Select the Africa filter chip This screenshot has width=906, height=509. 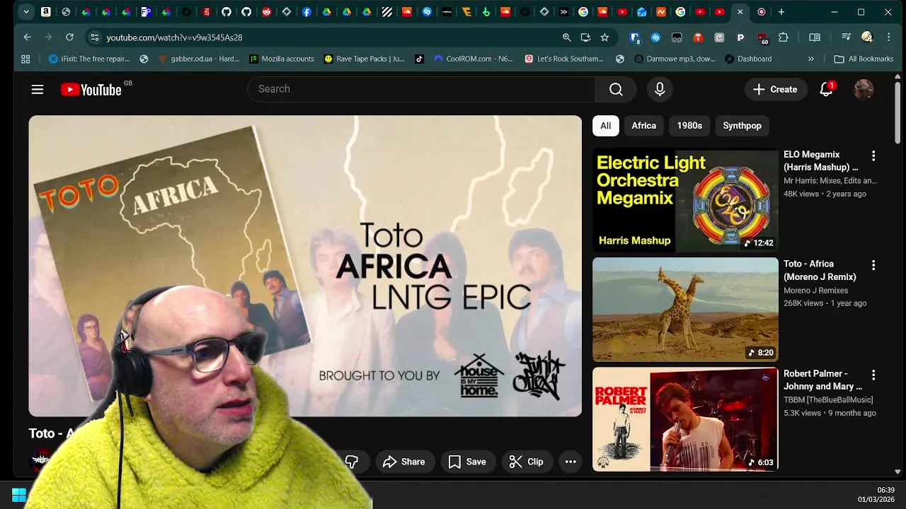click(x=644, y=126)
